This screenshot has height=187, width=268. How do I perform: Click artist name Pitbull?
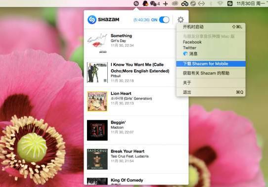tap(116, 76)
